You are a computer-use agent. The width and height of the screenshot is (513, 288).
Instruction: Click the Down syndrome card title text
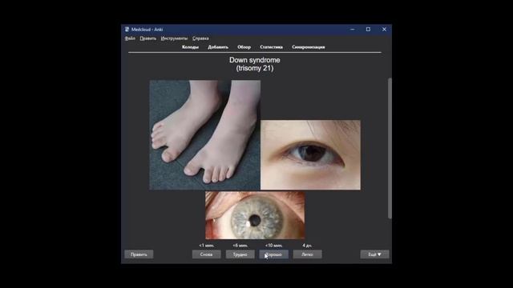[x=255, y=60]
